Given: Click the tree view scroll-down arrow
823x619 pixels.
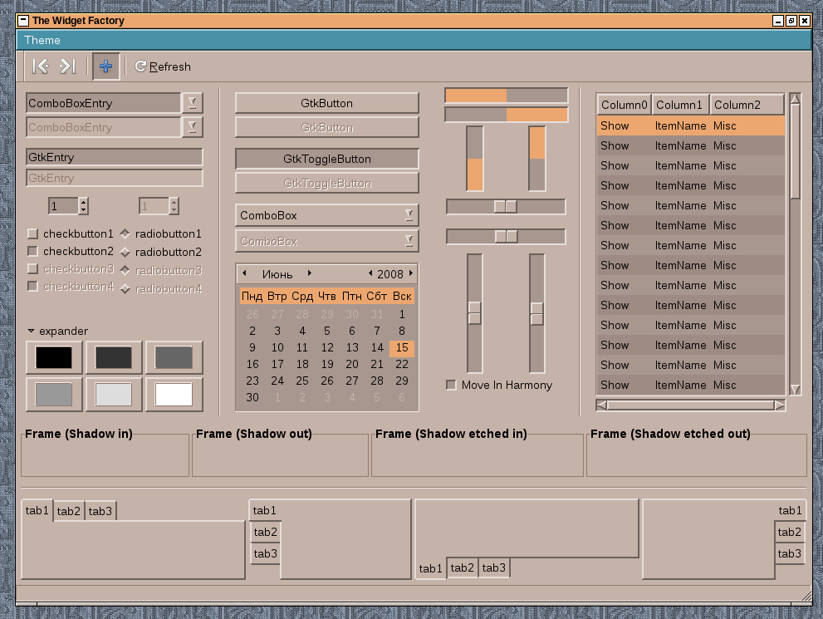Looking at the screenshot, I should point(795,389).
